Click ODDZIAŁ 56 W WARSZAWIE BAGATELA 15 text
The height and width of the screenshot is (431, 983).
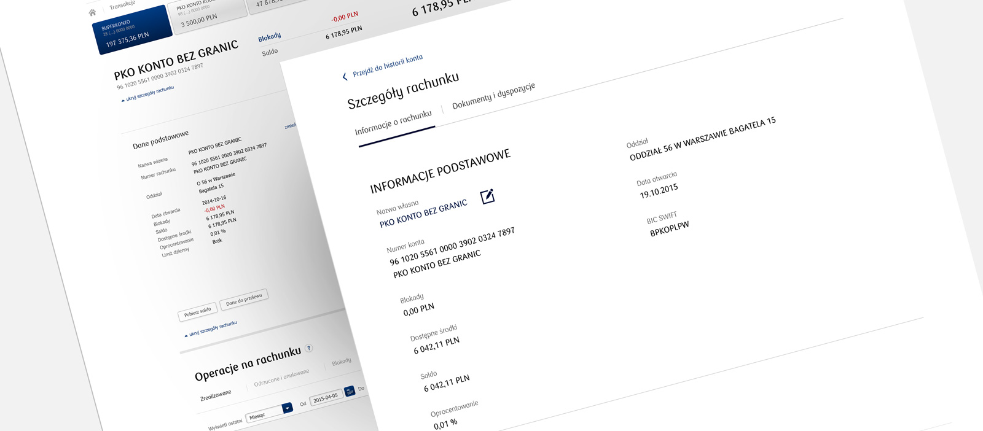(703, 139)
